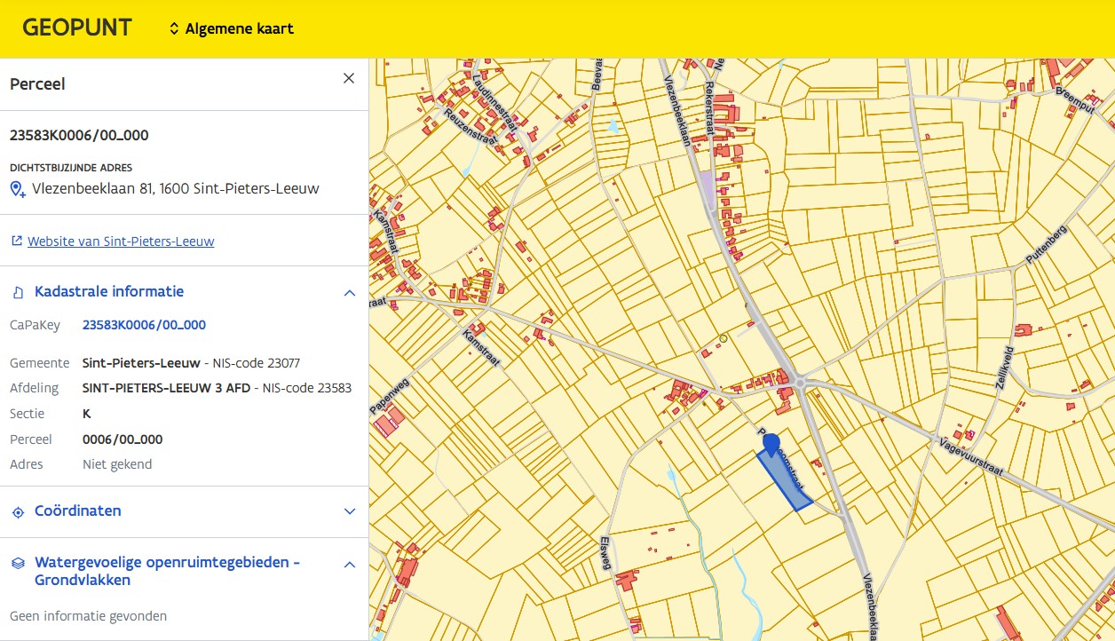
Task: Click the roundabout on the map
Action: point(802,384)
